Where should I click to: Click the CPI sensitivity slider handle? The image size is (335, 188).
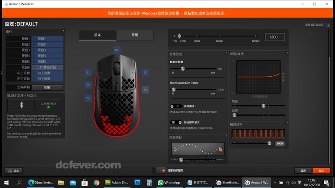pos(179,36)
